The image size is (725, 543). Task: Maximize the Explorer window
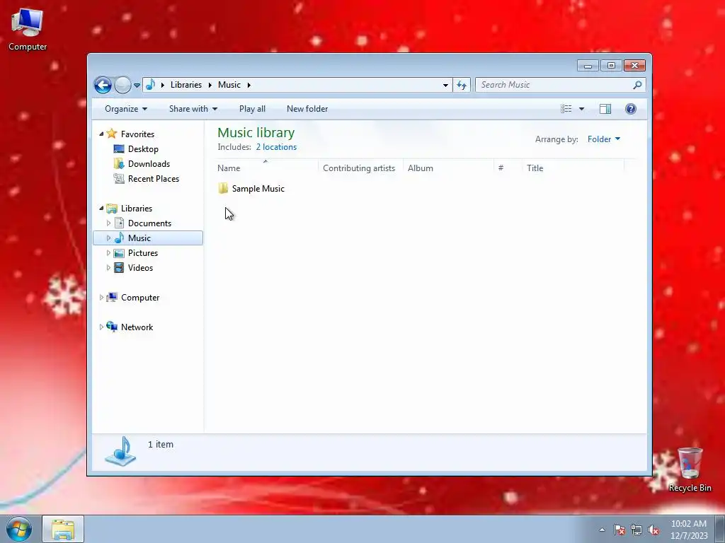(x=611, y=66)
